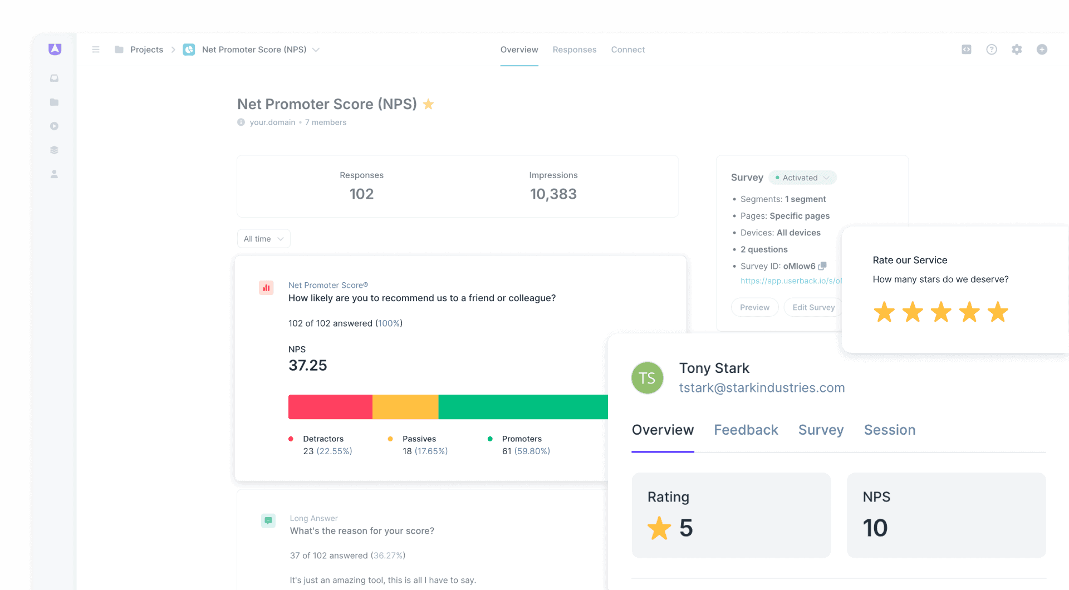Select the Sessions play icon in sidebar
Image resolution: width=1069 pixels, height=590 pixels.
coord(54,126)
